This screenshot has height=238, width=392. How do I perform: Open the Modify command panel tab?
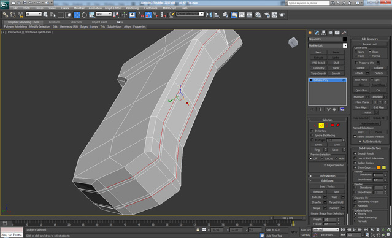317,33
